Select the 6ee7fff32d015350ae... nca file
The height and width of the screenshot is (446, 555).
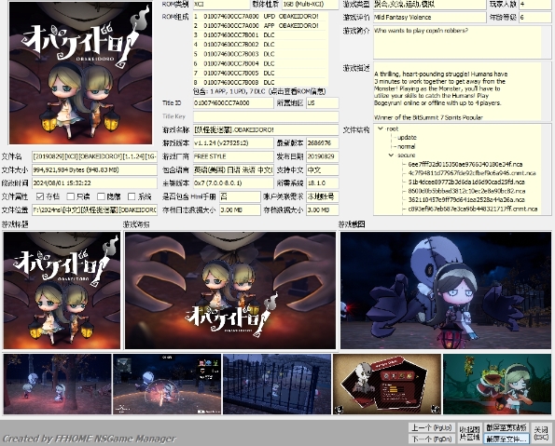465,164
